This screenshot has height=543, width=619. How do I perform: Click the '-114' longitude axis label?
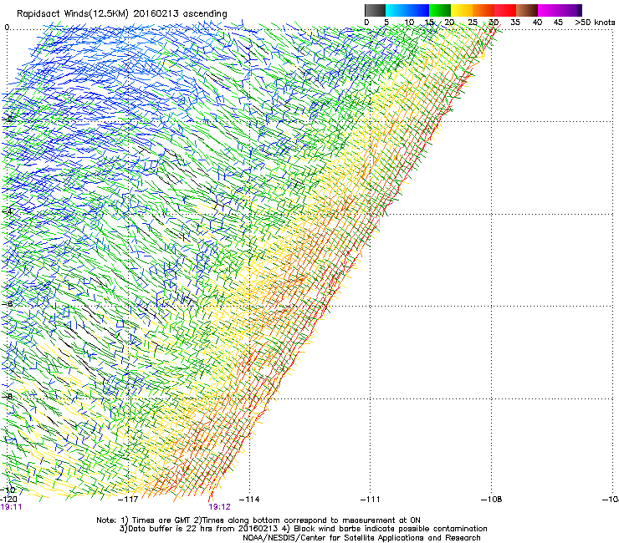click(x=249, y=500)
